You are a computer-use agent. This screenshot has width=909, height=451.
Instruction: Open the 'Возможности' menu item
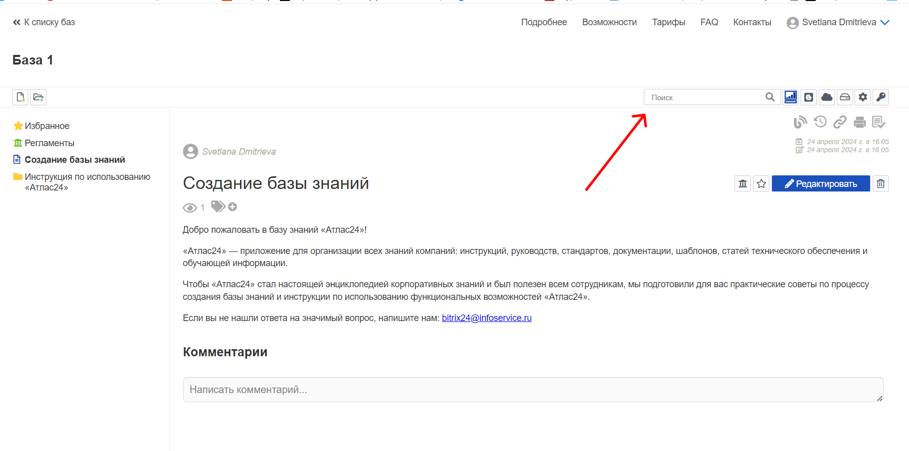[x=610, y=22]
